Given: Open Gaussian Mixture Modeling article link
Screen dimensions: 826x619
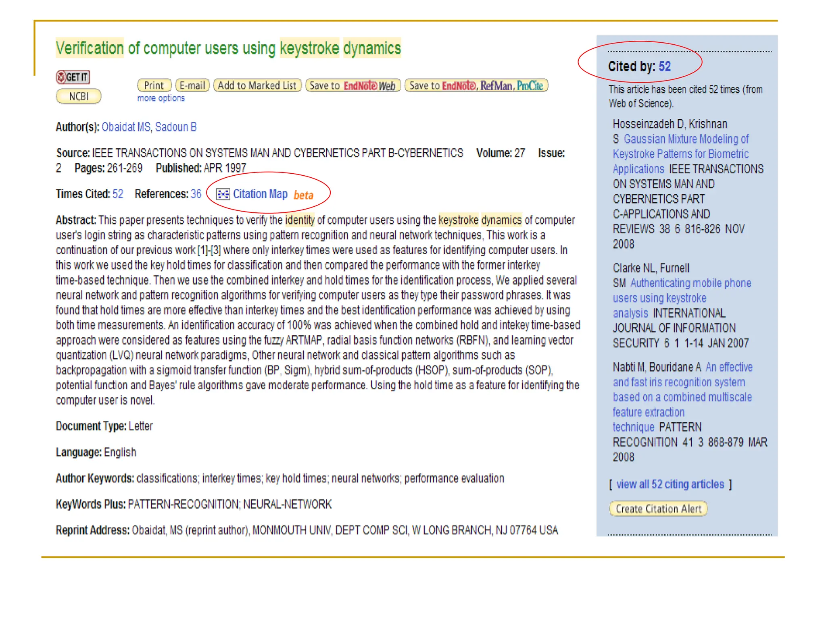Looking at the screenshot, I should click(686, 139).
